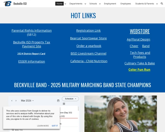This screenshot has width=165, height=132.
Task: Go to next calendar period arrow
Action: (16, 101)
